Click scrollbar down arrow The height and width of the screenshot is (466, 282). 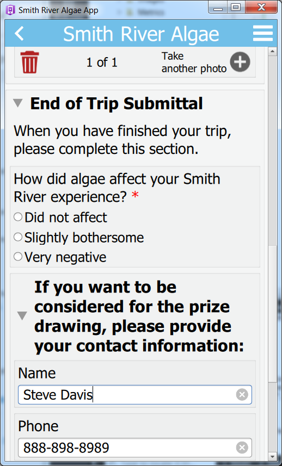point(273,456)
